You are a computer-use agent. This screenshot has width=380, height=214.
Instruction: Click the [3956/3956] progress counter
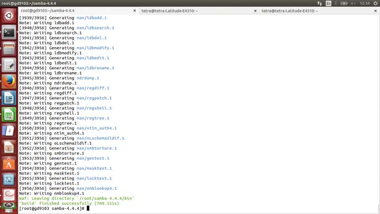coord(33,188)
